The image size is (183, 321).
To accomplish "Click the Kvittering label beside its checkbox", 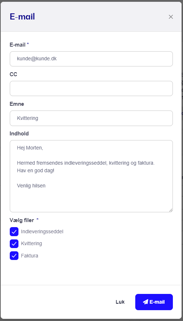I will point(31,243).
